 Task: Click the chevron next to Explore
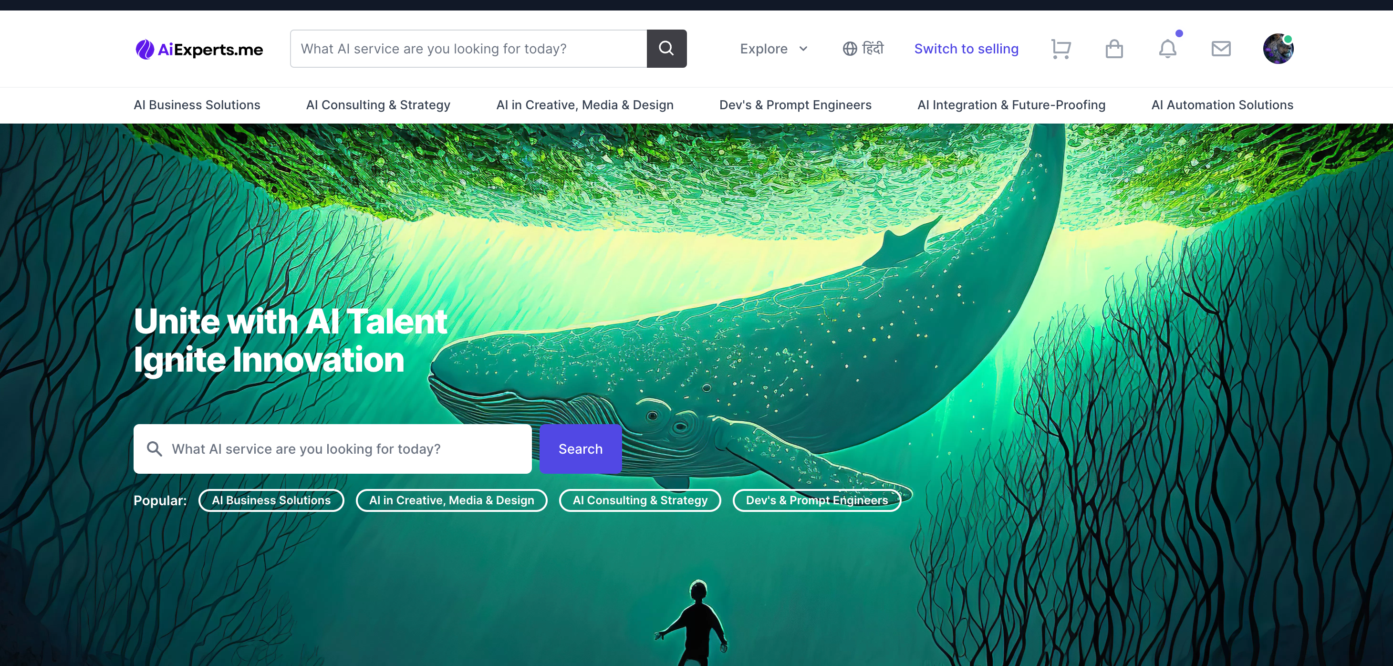(803, 49)
